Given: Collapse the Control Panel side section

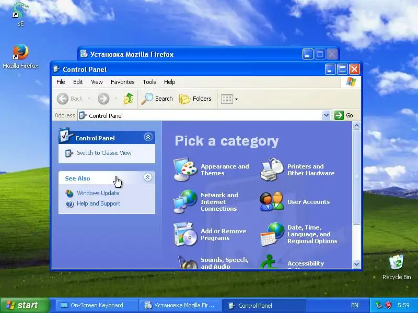Looking at the screenshot, I should [x=148, y=137].
